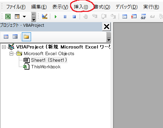Open the 挿入(I) menu
The image size is (163, 128).
coord(81,7)
